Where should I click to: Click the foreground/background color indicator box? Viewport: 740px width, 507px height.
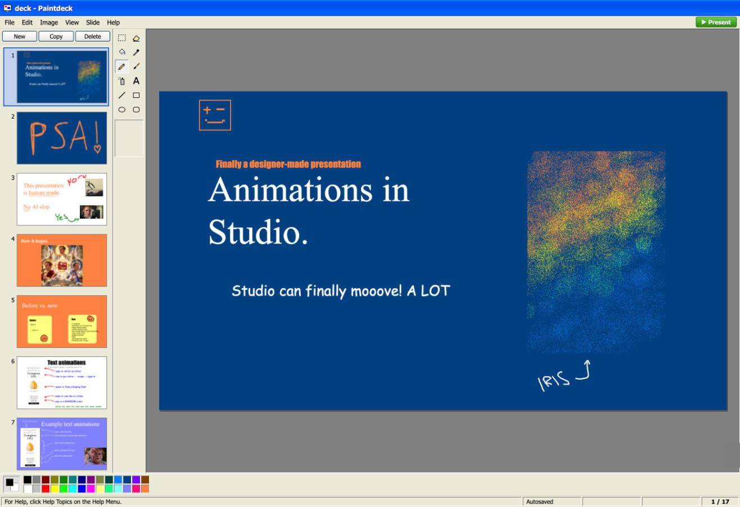(11, 484)
